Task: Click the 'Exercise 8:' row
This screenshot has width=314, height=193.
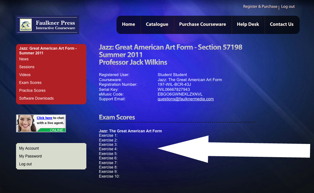Action: (x=108, y=167)
